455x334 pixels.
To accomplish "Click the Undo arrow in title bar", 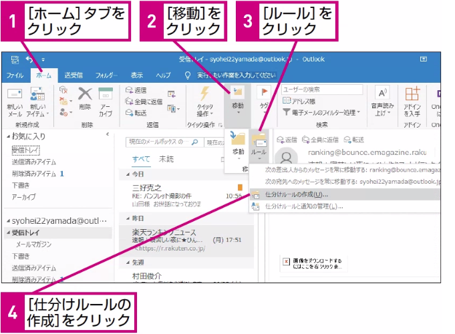I will pyautogui.click(x=29, y=59).
